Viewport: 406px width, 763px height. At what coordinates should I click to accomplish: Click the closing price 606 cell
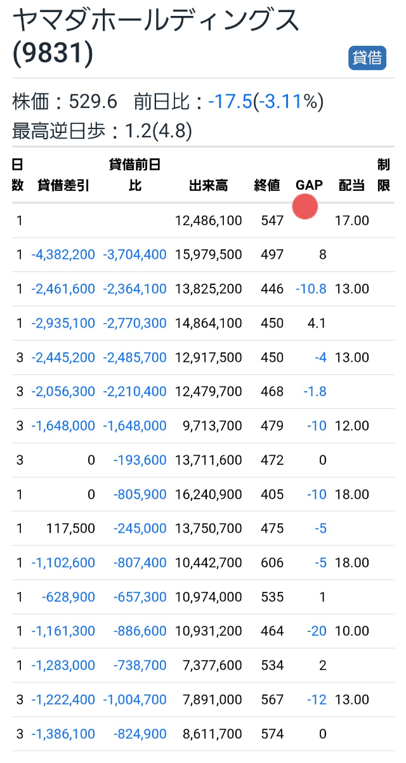tap(272, 563)
